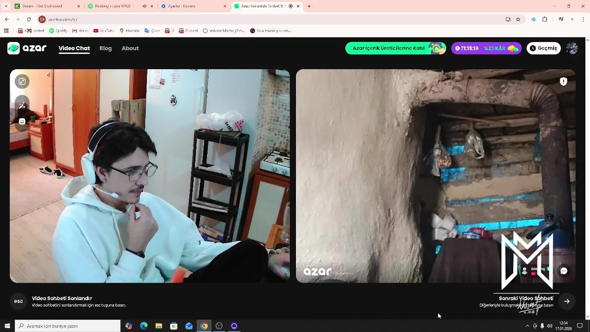590x332 pixels.
Task: Open the Your training session bookmark
Action: pyautogui.click(x=271, y=31)
